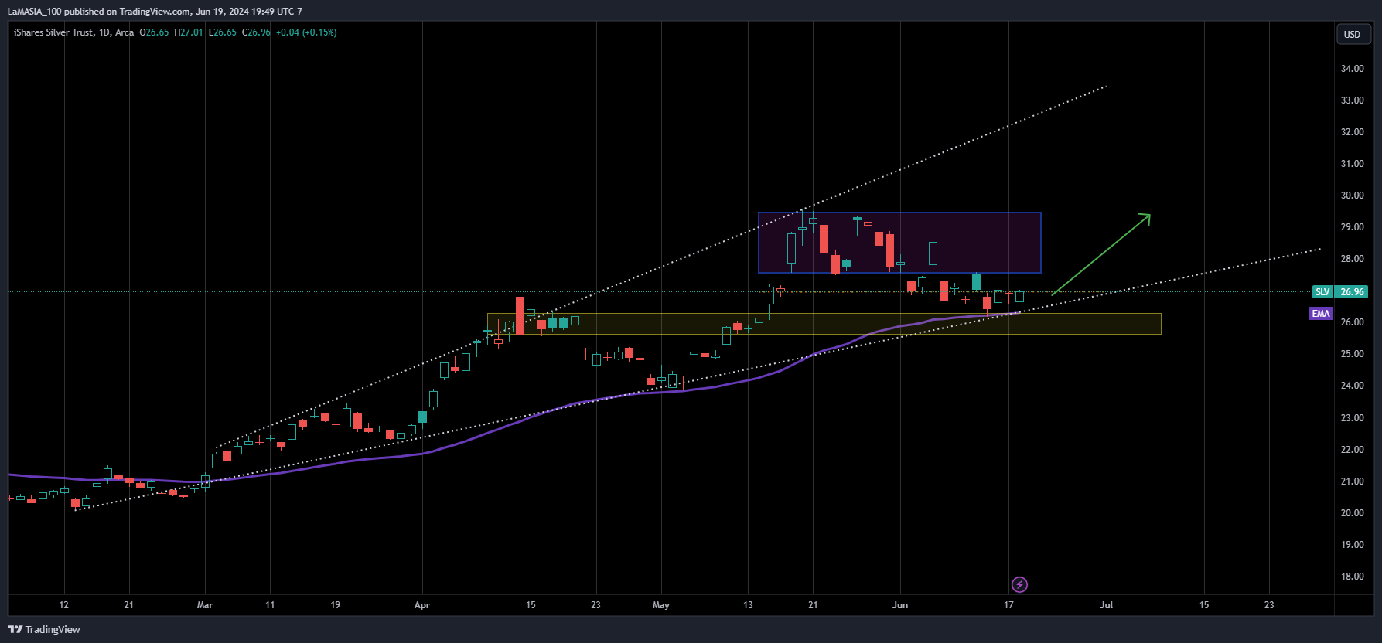Click the Jun label on time axis
This screenshot has height=643, width=1382.
click(900, 605)
